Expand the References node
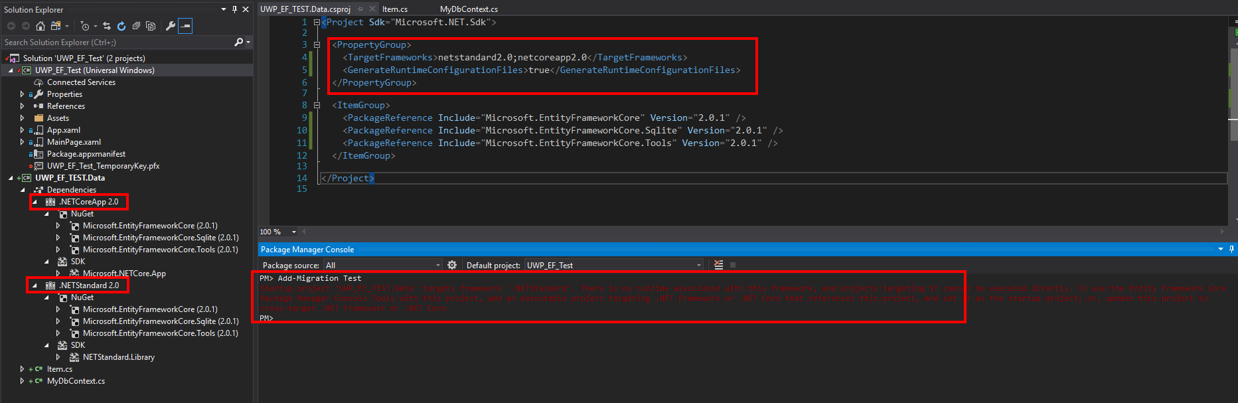The image size is (1238, 403). 22,106
